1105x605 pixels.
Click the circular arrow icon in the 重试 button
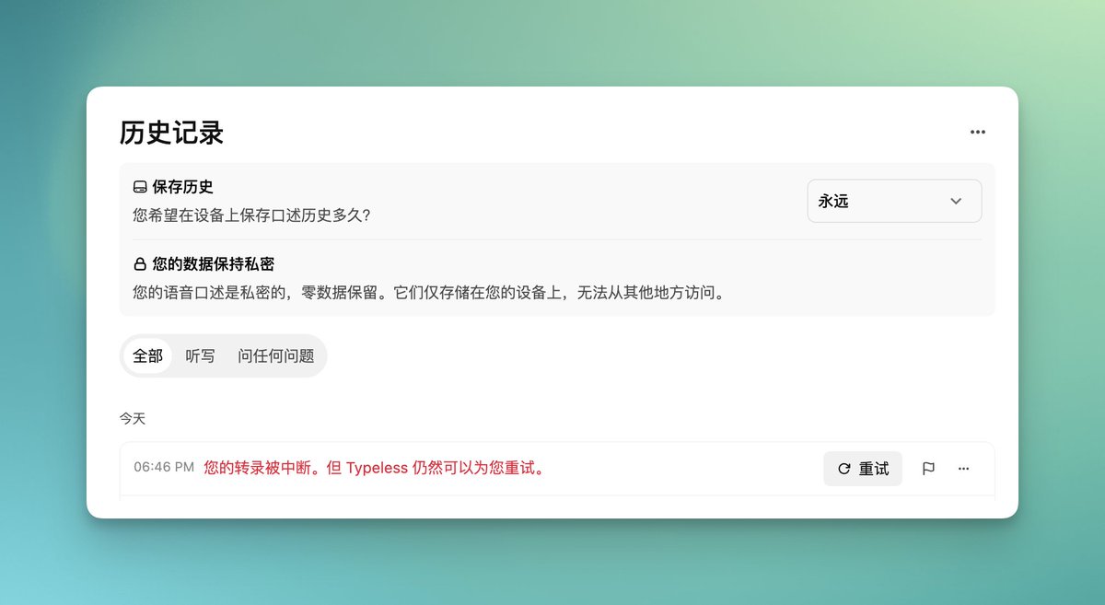pyautogui.click(x=843, y=470)
